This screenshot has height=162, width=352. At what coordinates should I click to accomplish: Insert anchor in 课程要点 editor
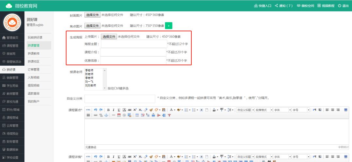(106, 115)
